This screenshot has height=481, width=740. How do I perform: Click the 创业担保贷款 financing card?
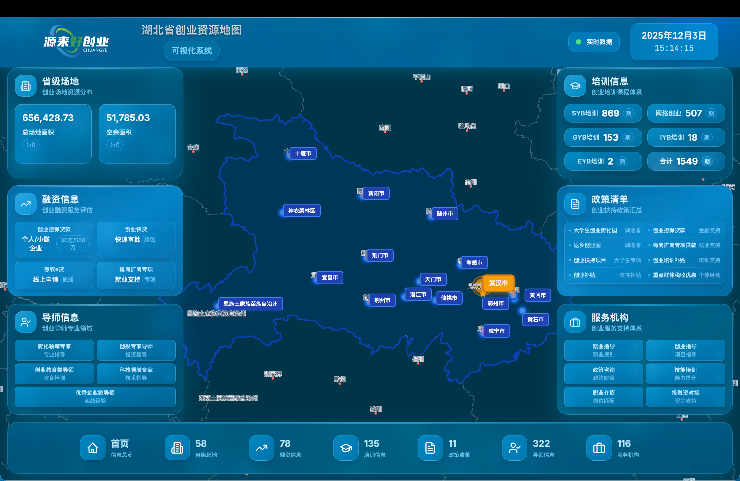54,239
